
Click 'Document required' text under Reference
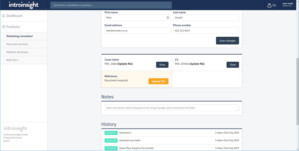(116, 80)
